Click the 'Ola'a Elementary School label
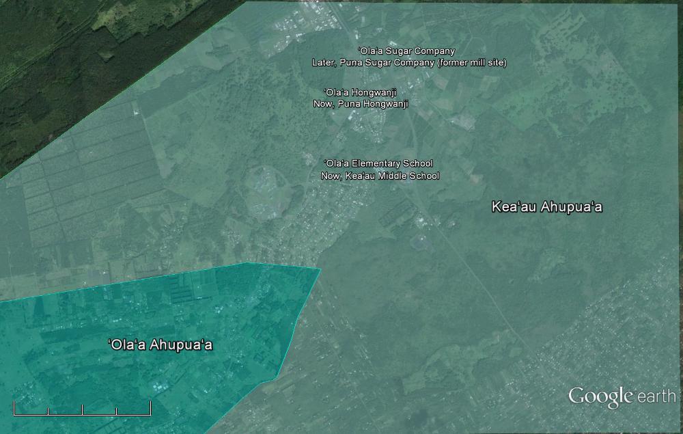Screen dimensions: 683x434 coord(378,163)
